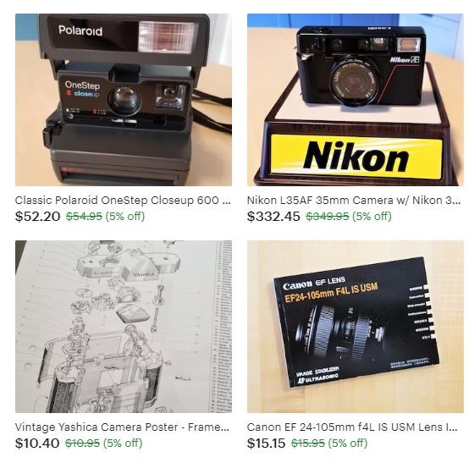Open the Canon EF 24-105mm f4L listing title
This screenshot has height=463, width=469.
coord(352,427)
